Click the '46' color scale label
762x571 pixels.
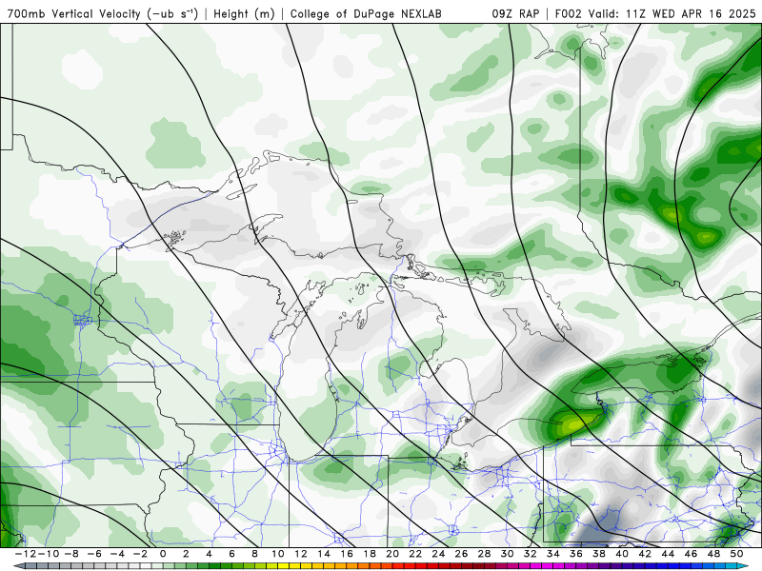692,554
